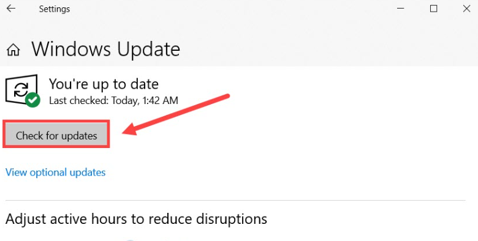Click the Windows Update page heading
478x241 pixels.
pos(106,49)
